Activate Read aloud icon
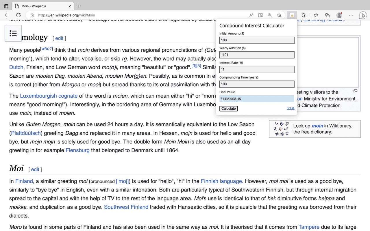Image resolution: width=370 pixels, height=231 pixels. coord(251,15)
